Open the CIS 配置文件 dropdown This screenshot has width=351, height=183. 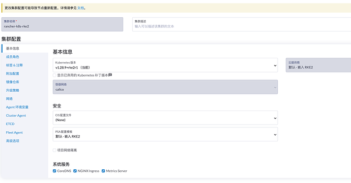coord(165,118)
